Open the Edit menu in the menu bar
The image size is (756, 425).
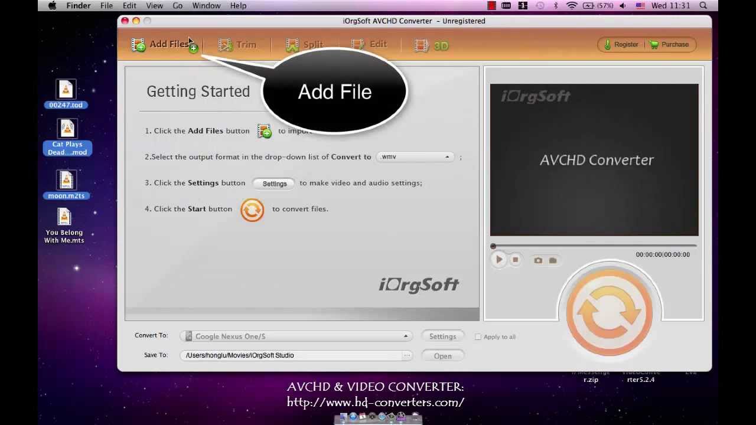(x=129, y=6)
